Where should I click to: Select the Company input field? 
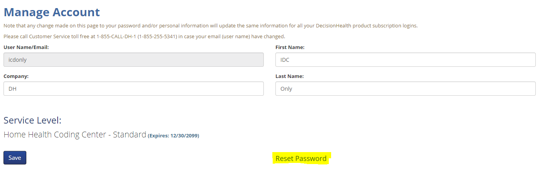pos(133,89)
